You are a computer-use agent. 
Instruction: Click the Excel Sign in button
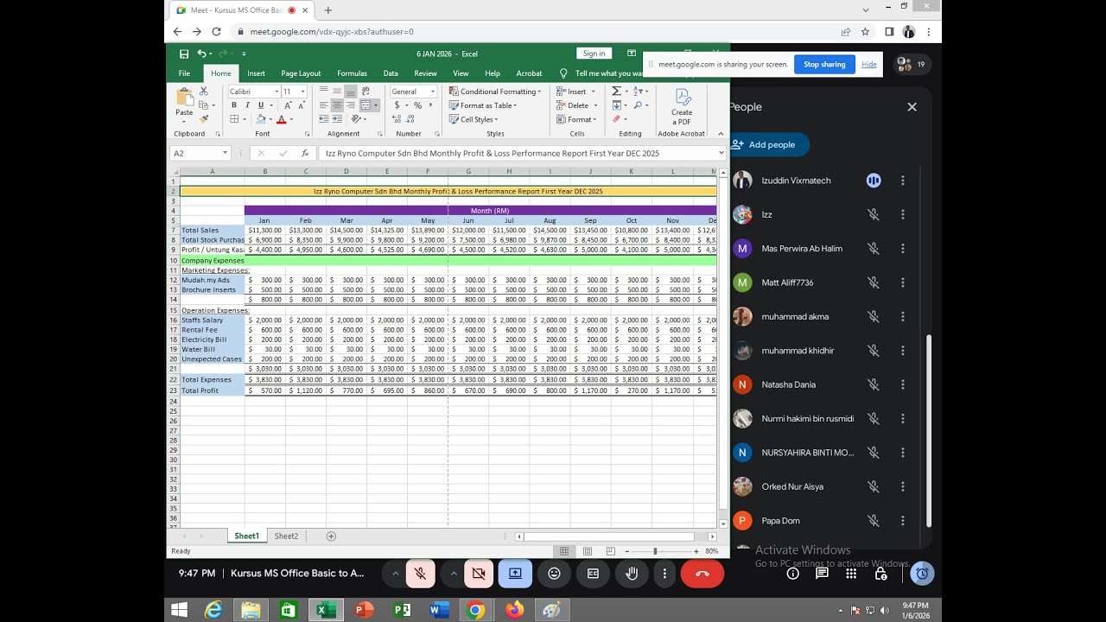[x=594, y=54]
